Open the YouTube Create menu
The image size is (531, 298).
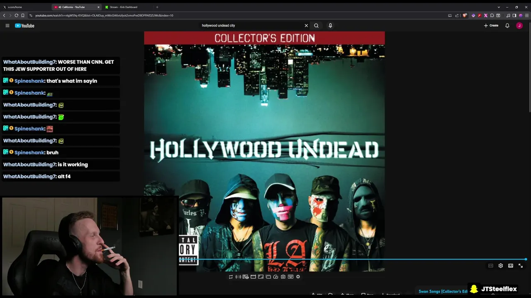pyautogui.click(x=491, y=26)
